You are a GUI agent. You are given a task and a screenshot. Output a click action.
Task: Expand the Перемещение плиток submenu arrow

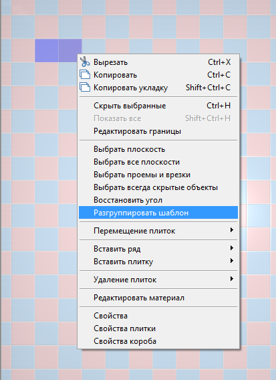232,230
